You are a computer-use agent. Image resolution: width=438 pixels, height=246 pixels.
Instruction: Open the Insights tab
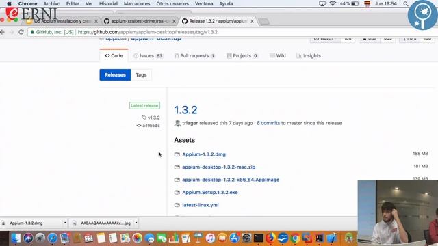point(309,56)
